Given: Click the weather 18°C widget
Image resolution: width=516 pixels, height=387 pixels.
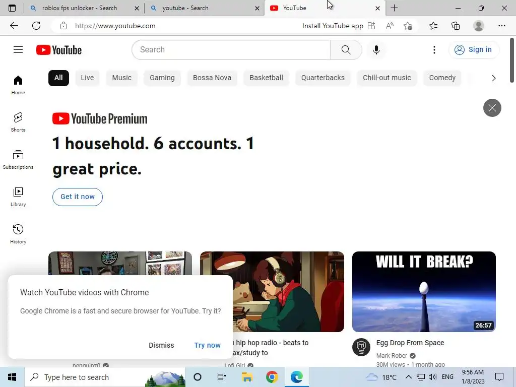Looking at the screenshot, I should (381, 377).
